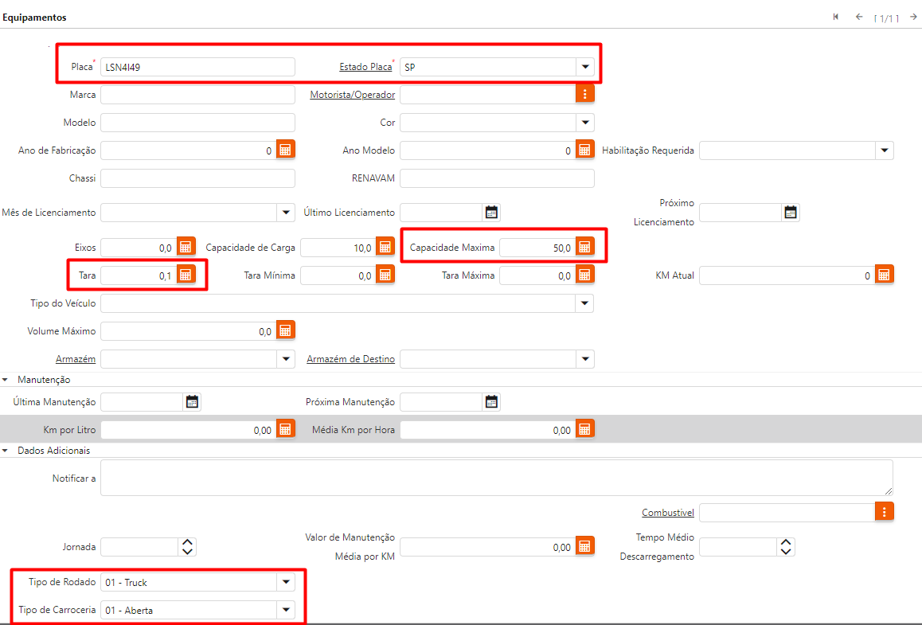The image size is (922, 625).
Task: Open calculator for Ano de Fabricação
Action: tap(285, 150)
